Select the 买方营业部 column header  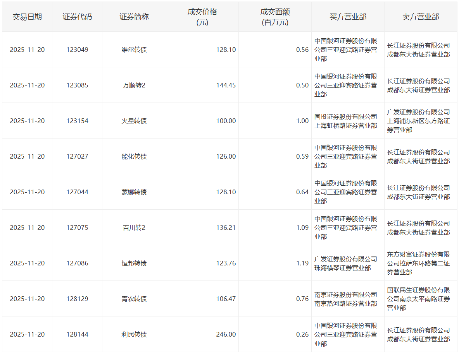click(348, 17)
